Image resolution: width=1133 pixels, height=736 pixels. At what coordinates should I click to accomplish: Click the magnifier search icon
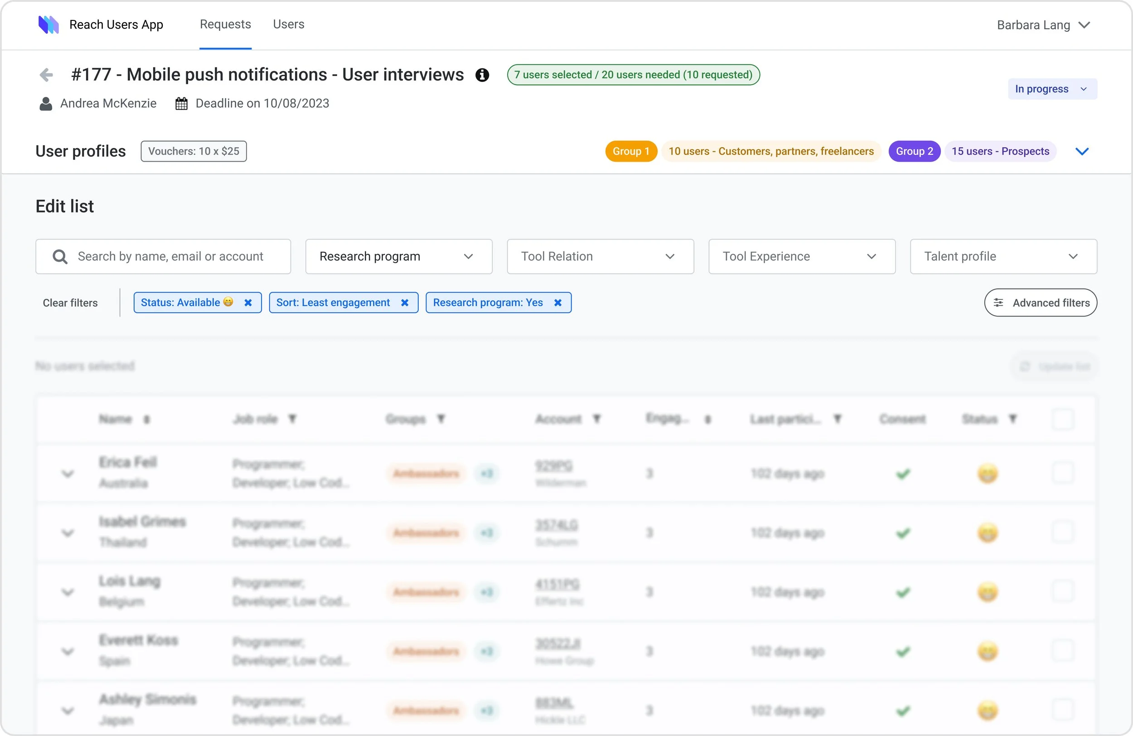[x=60, y=257]
